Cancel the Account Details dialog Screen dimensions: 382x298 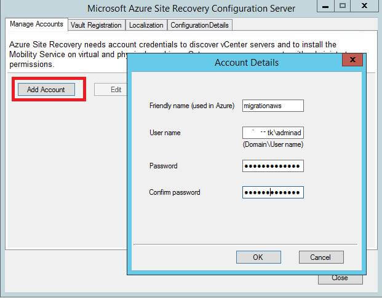[321, 257]
